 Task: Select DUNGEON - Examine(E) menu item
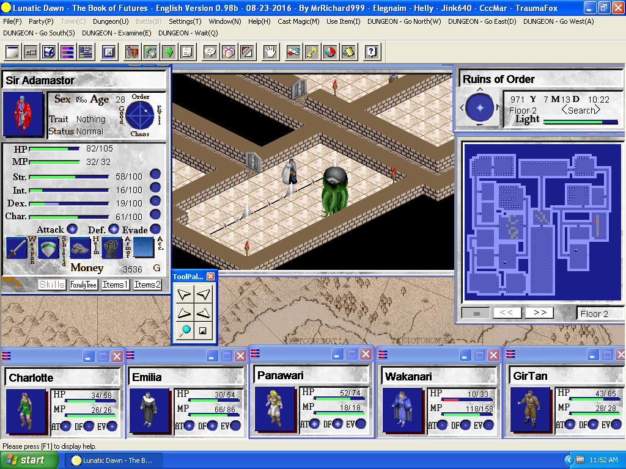[x=117, y=33]
